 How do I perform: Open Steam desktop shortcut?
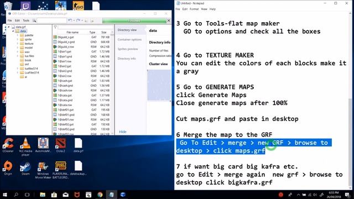(x=25, y=168)
